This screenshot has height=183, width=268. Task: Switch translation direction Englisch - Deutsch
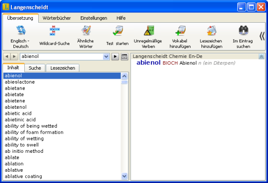(x=20, y=37)
